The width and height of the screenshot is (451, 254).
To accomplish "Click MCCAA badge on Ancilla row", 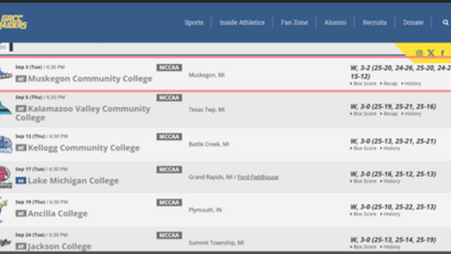I will [x=169, y=203].
